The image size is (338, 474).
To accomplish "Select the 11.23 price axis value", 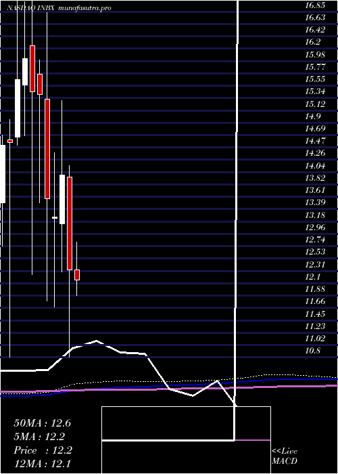I will pyautogui.click(x=315, y=326).
